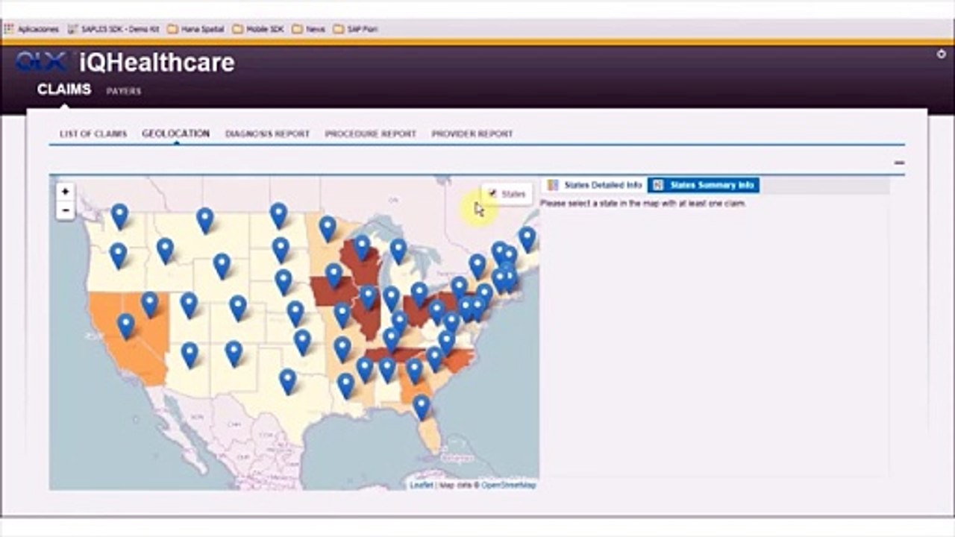Click the map marker on Oregon
Image resolution: width=955 pixels, height=537 pixels.
118,255
